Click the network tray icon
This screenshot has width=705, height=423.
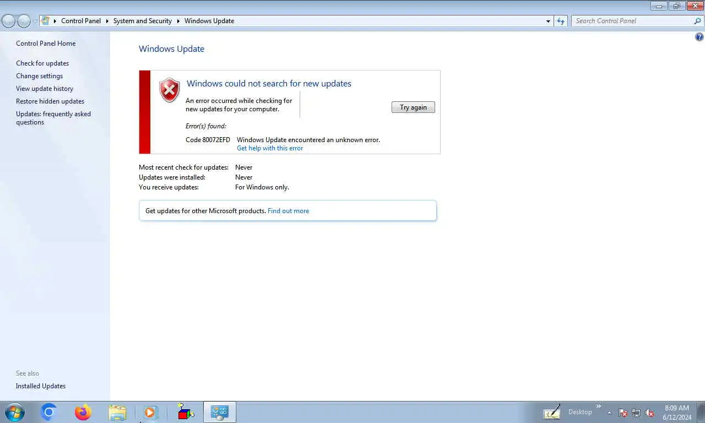(x=636, y=413)
